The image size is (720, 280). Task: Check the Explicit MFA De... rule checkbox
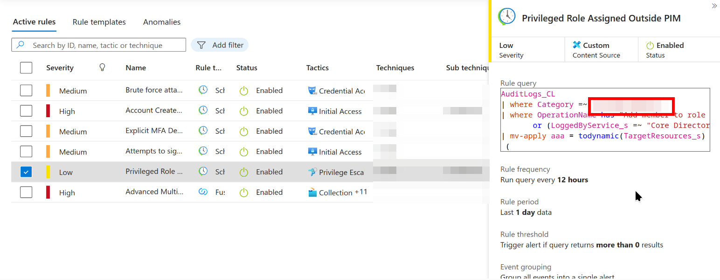(x=26, y=131)
